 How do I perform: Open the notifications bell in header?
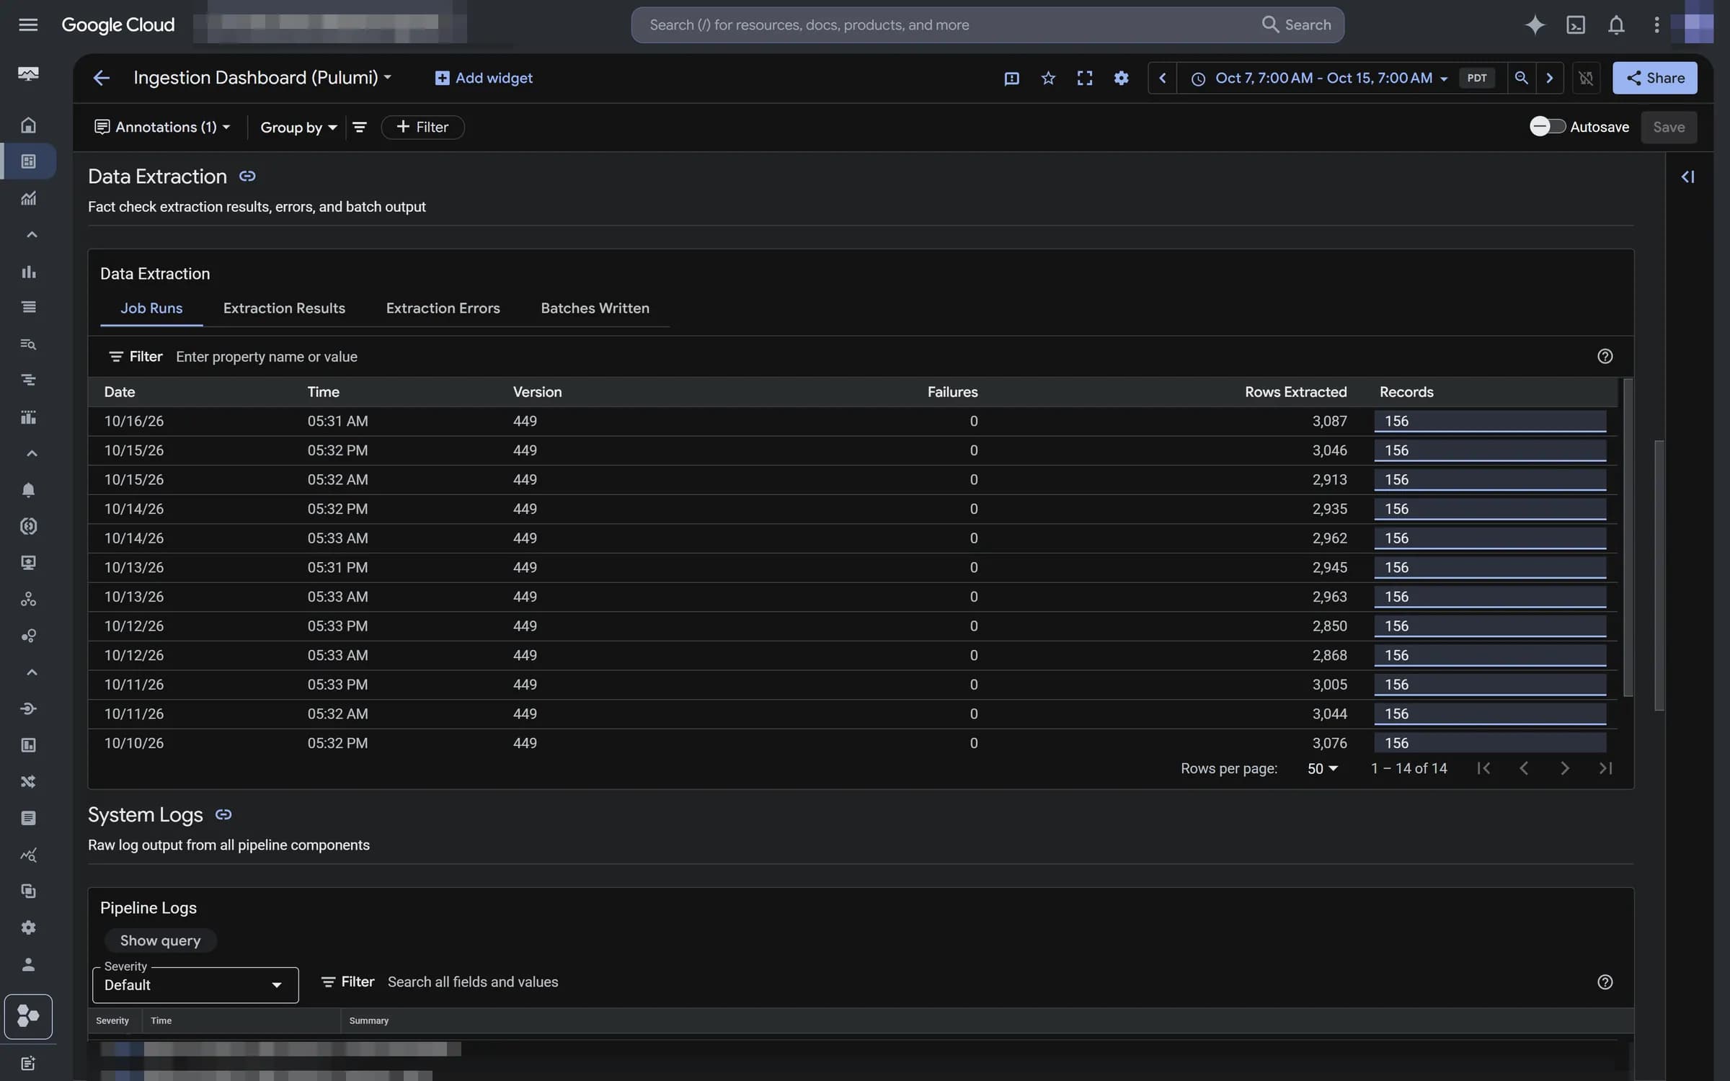tap(1616, 25)
